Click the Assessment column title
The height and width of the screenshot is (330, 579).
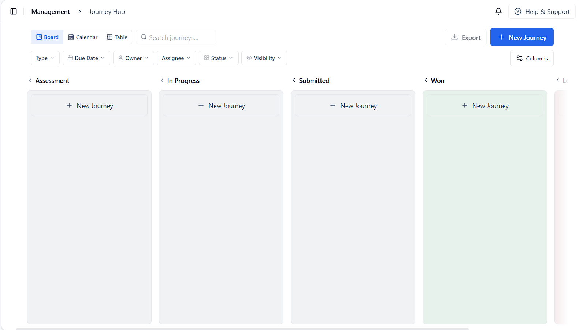52,81
